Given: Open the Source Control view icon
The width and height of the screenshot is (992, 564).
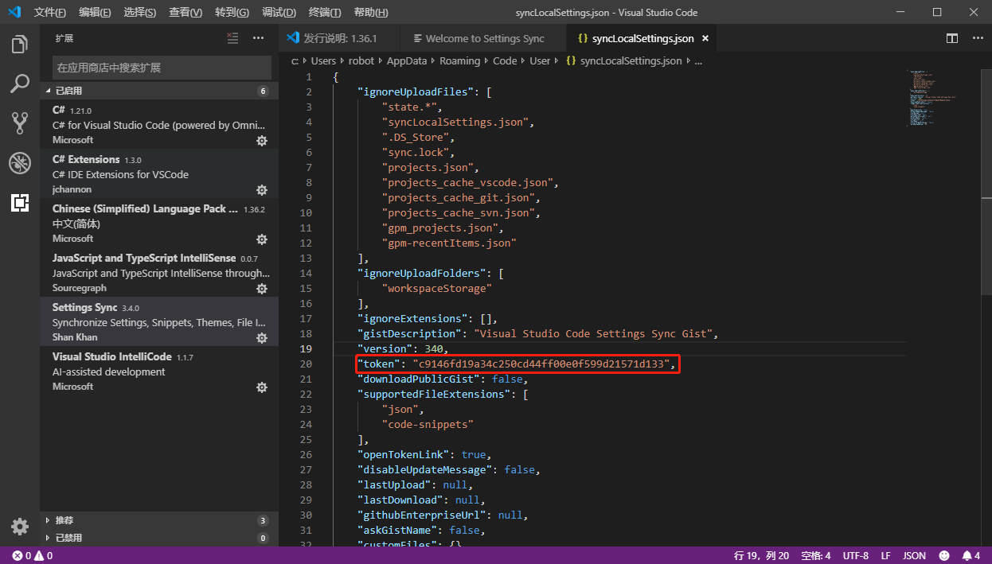Looking at the screenshot, I should [x=20, y=123].
